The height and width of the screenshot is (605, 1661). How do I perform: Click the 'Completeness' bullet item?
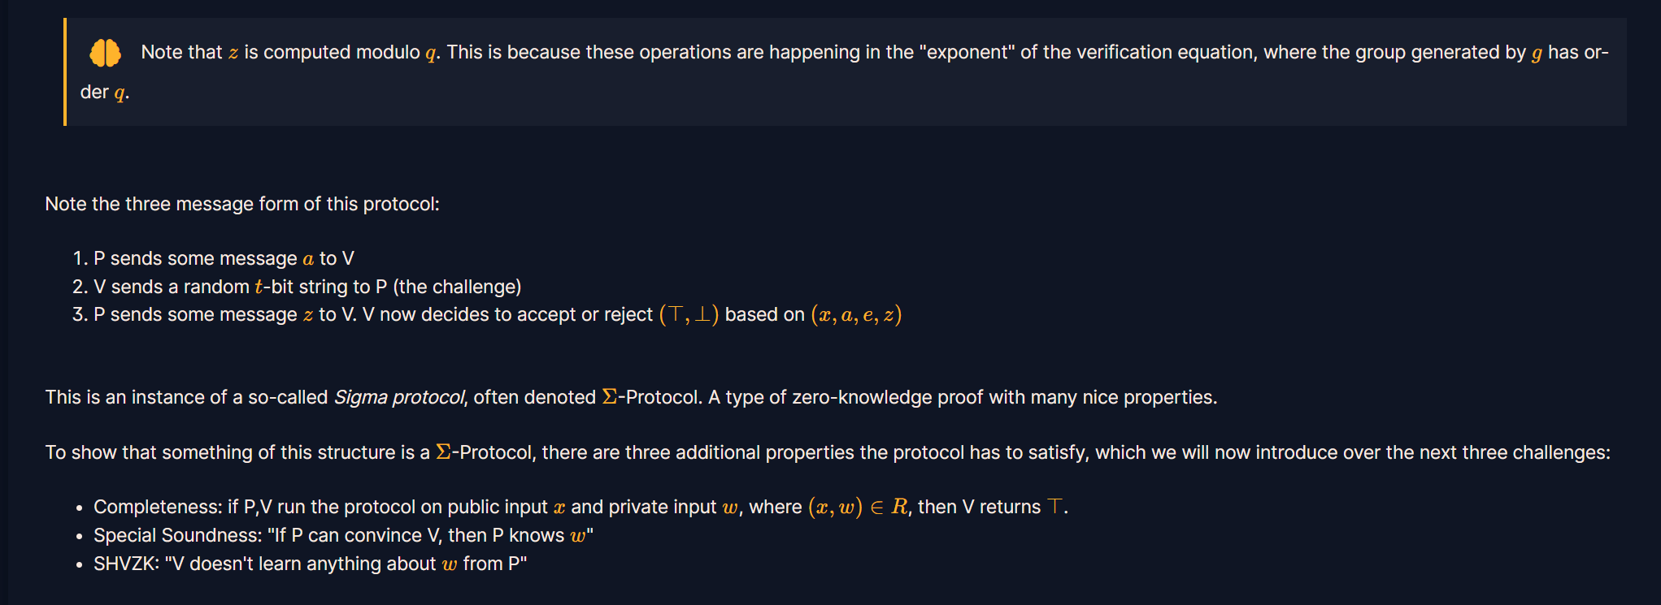[580, 507]
